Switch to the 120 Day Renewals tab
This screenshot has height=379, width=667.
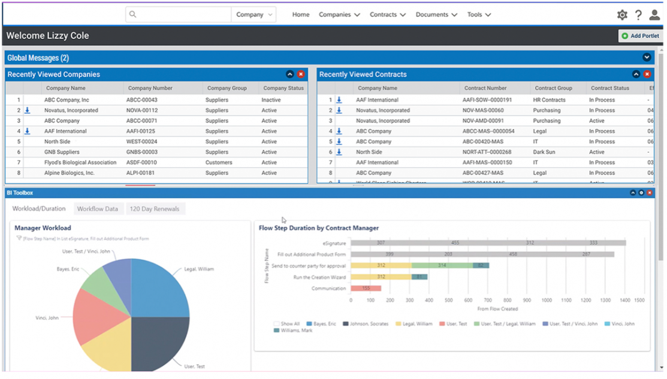154,209
